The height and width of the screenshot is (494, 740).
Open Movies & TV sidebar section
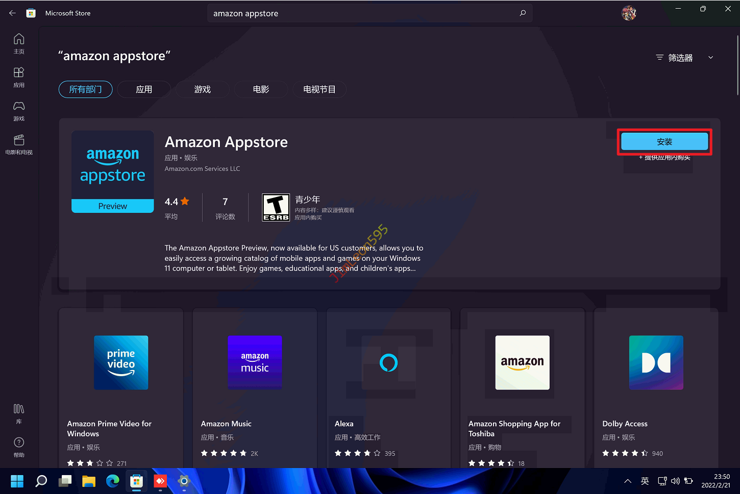(19, 144)
